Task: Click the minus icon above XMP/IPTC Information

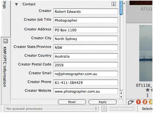Action: tap(5, 41)
